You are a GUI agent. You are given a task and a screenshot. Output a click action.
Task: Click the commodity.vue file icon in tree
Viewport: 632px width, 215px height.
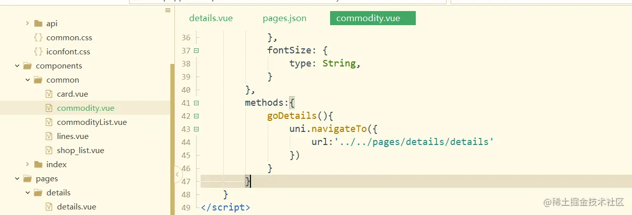49,108
